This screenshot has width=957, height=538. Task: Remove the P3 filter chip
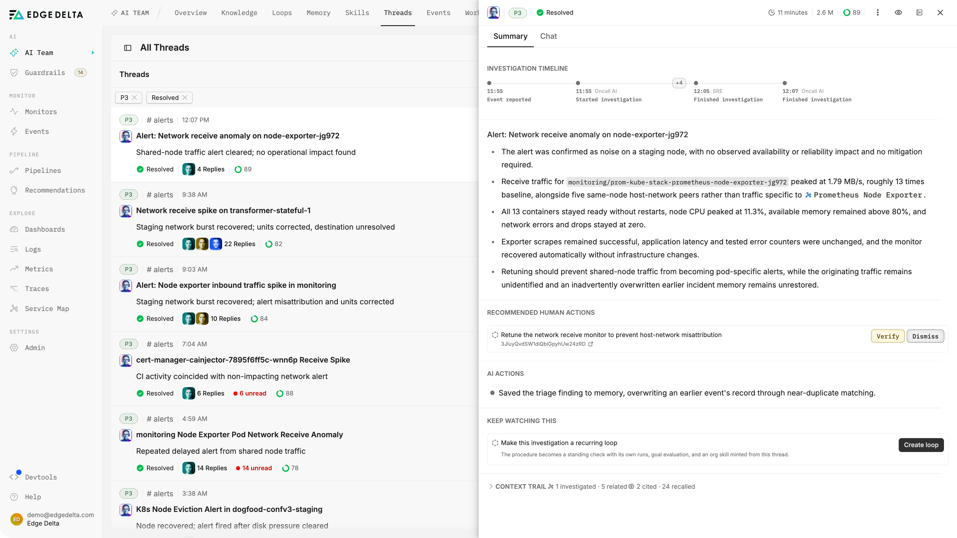135,98
